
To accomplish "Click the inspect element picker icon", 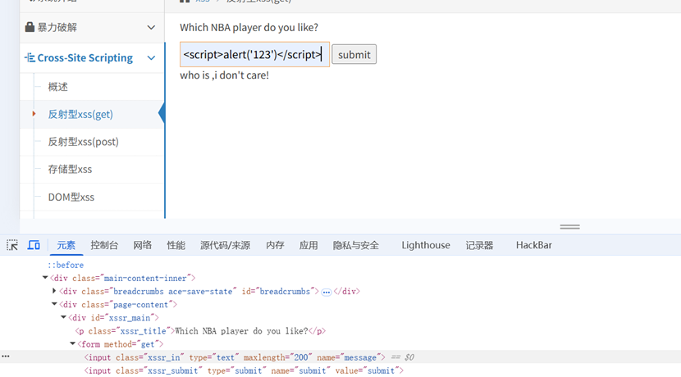I will [12, 245].
